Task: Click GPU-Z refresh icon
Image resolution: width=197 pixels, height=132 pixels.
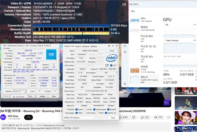Action: (113, 46)
